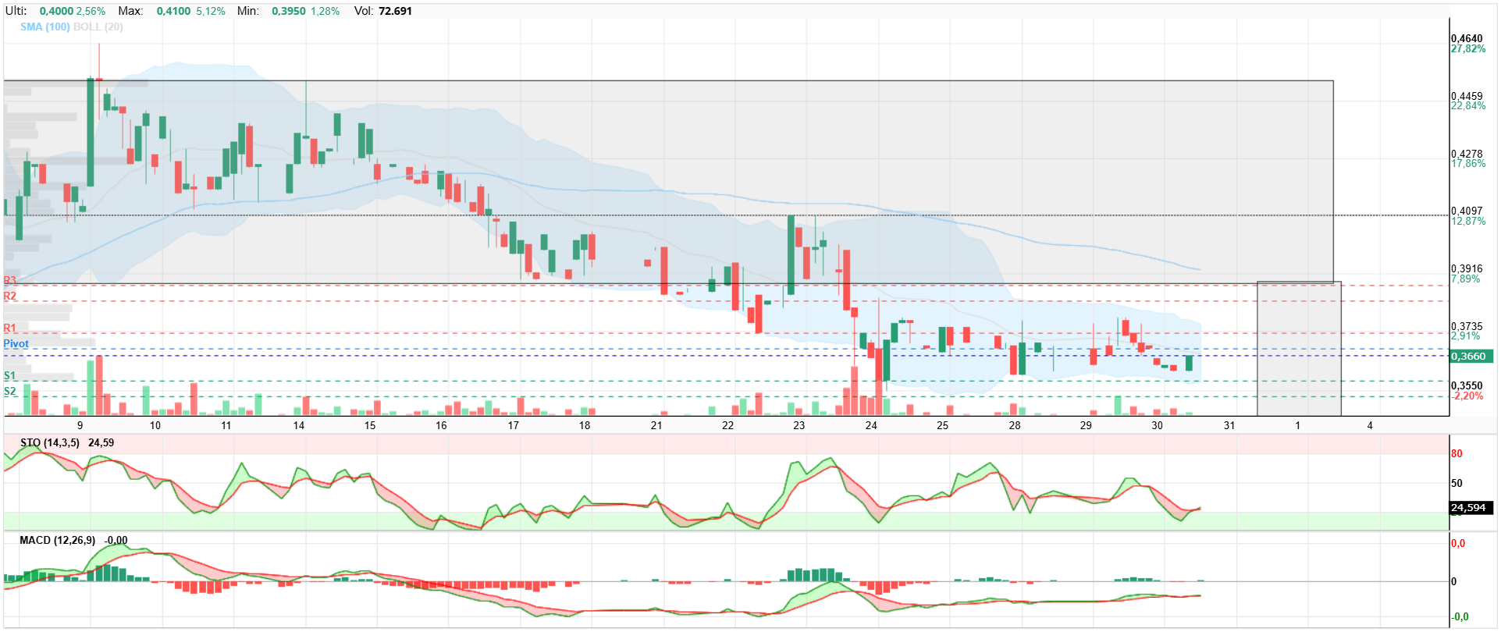This screenshot has height=632, width=1501.
Task: Click the BOLL (20) indicator label
Action: [x=98, y=27]
